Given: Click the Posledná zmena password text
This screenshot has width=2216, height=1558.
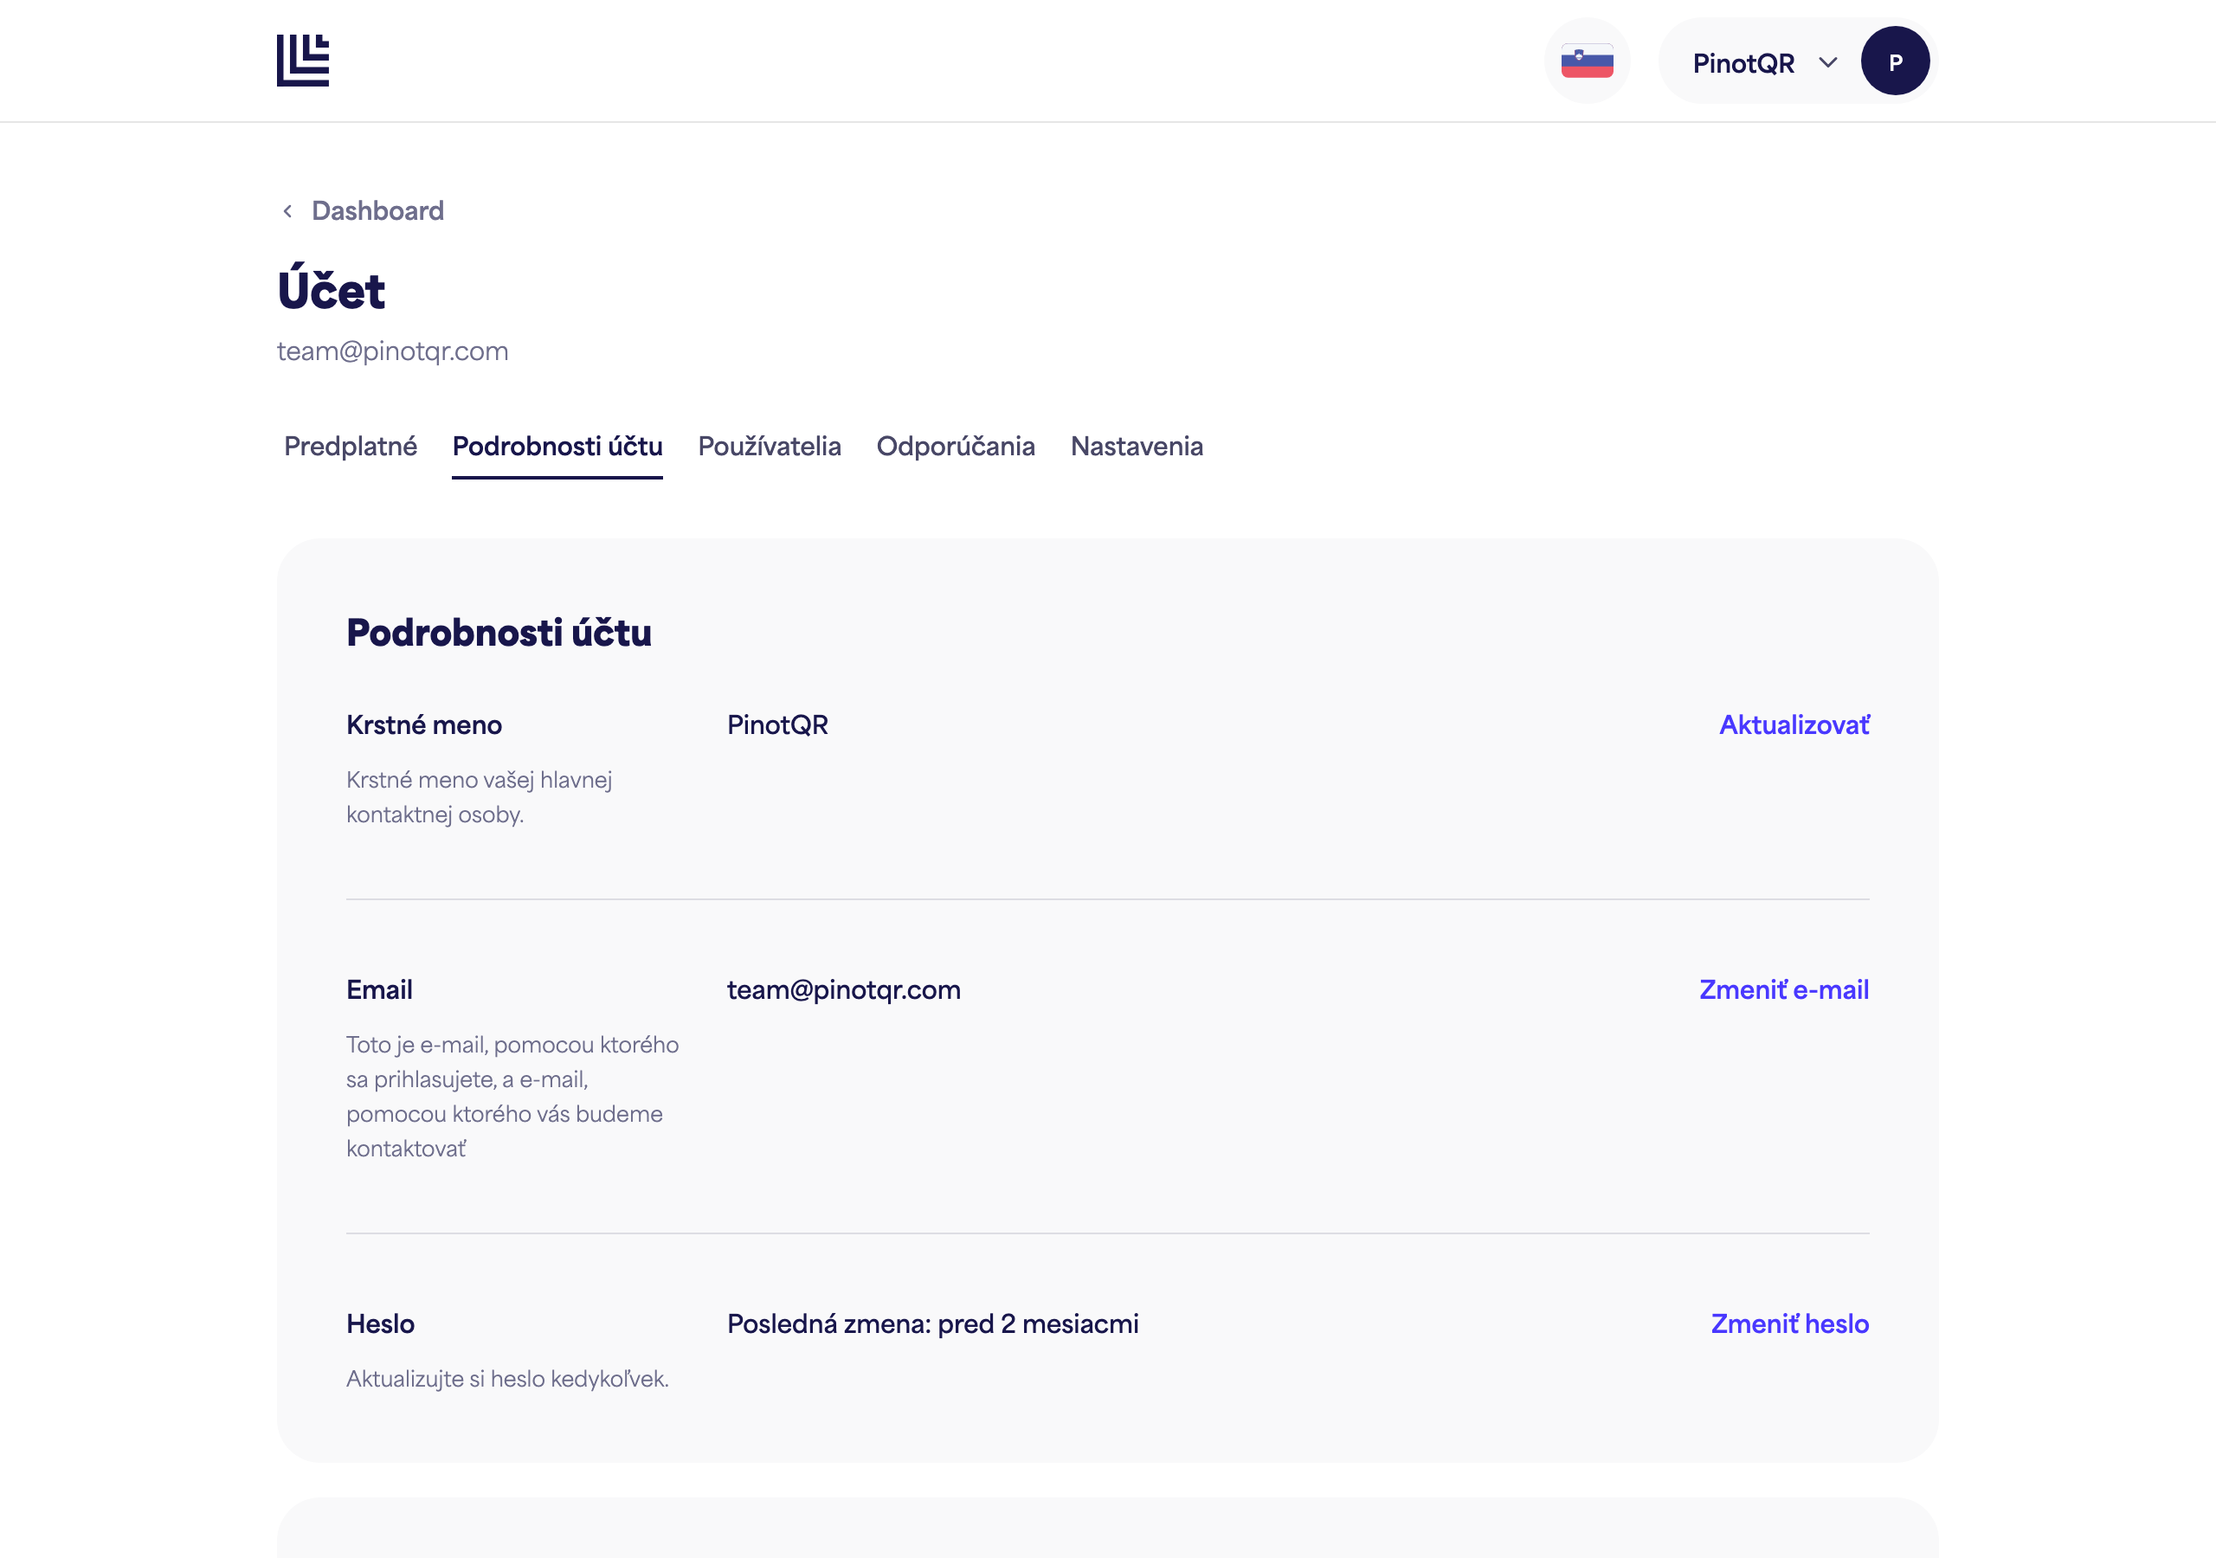Looking at the screenshot, I should [932, 1323].
